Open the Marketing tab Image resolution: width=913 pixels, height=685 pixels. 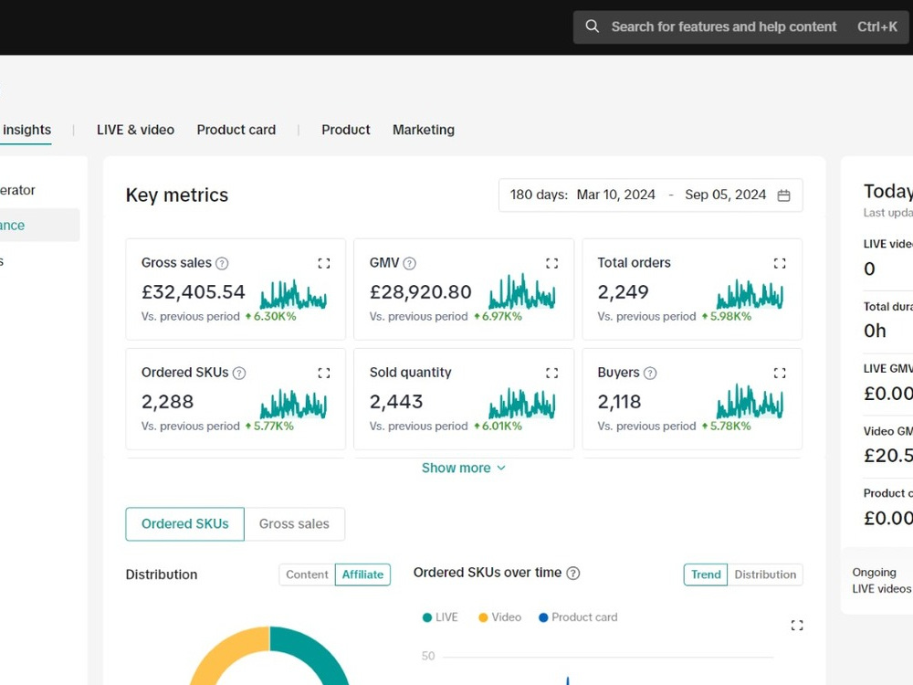pos(424,130)
